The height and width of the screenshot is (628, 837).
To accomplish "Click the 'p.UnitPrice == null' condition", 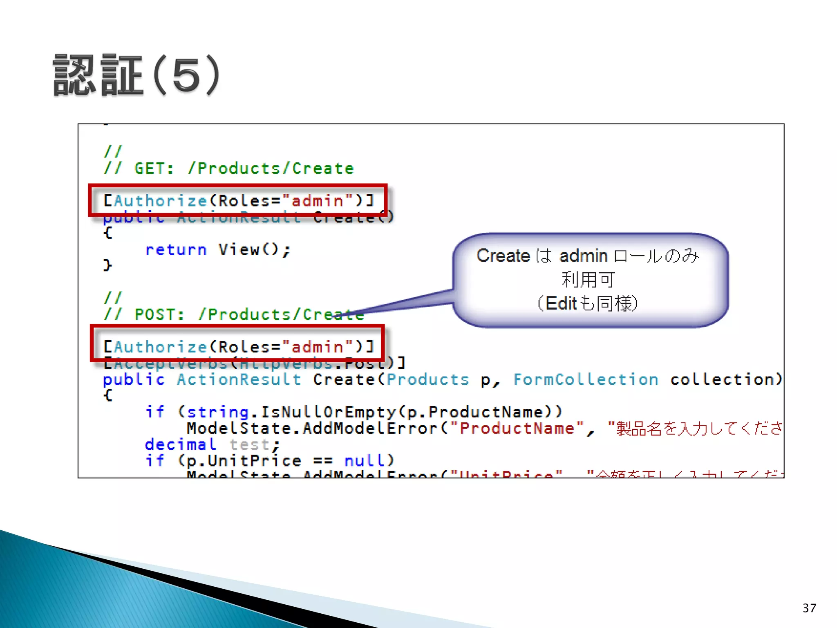I will (286, 461).
